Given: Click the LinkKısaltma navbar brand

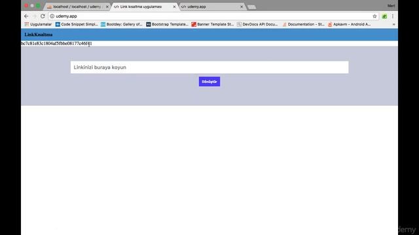Looking at the screenshot, I should 39,35.
